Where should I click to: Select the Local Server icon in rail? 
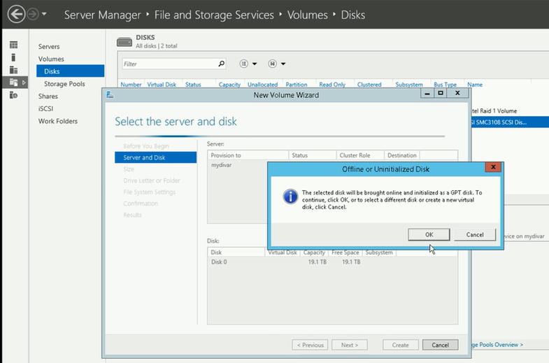(x=13, y=57)
